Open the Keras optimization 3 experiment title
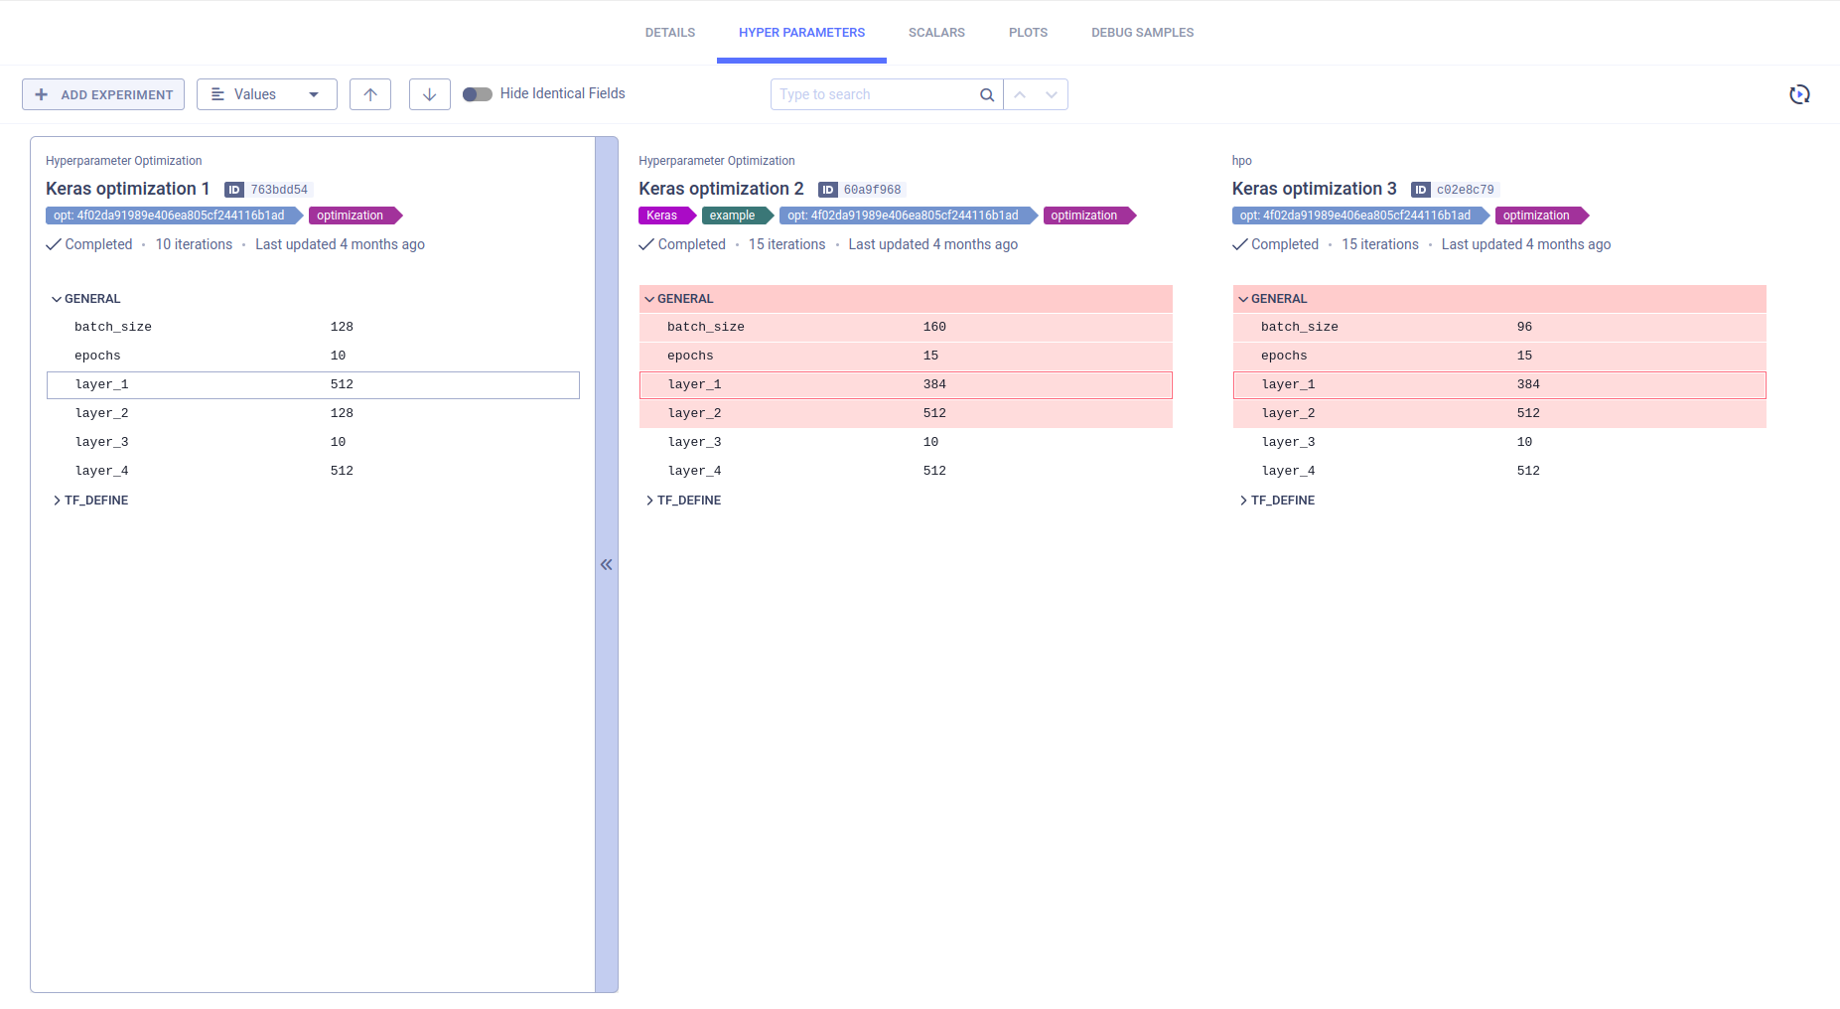The image size is (1840, 1009). (x=1313, y=189)
